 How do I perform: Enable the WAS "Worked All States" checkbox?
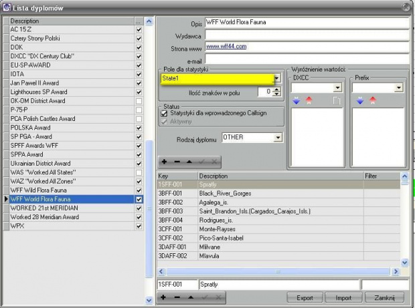(x=139, y=172)
